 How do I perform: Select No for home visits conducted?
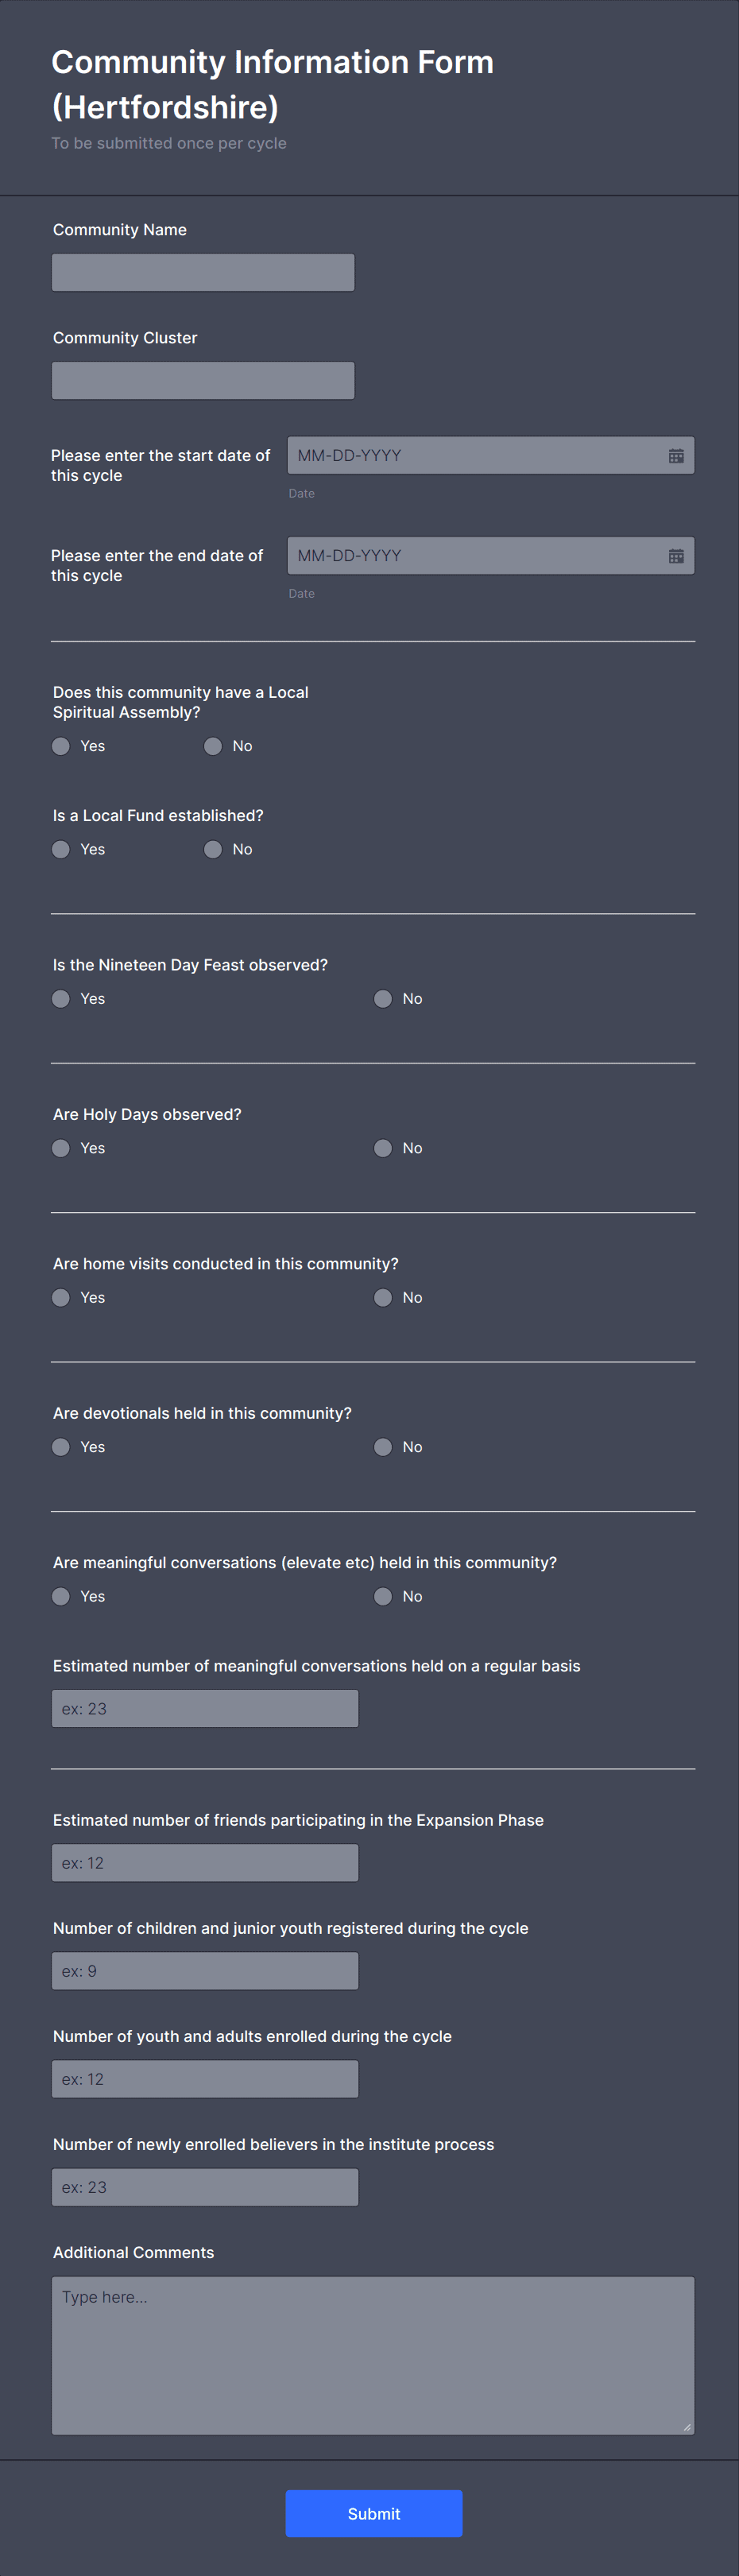coord(382,1297)
